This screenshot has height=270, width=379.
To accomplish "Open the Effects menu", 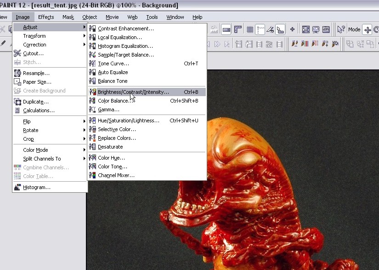I will click(x=46, y=17).
